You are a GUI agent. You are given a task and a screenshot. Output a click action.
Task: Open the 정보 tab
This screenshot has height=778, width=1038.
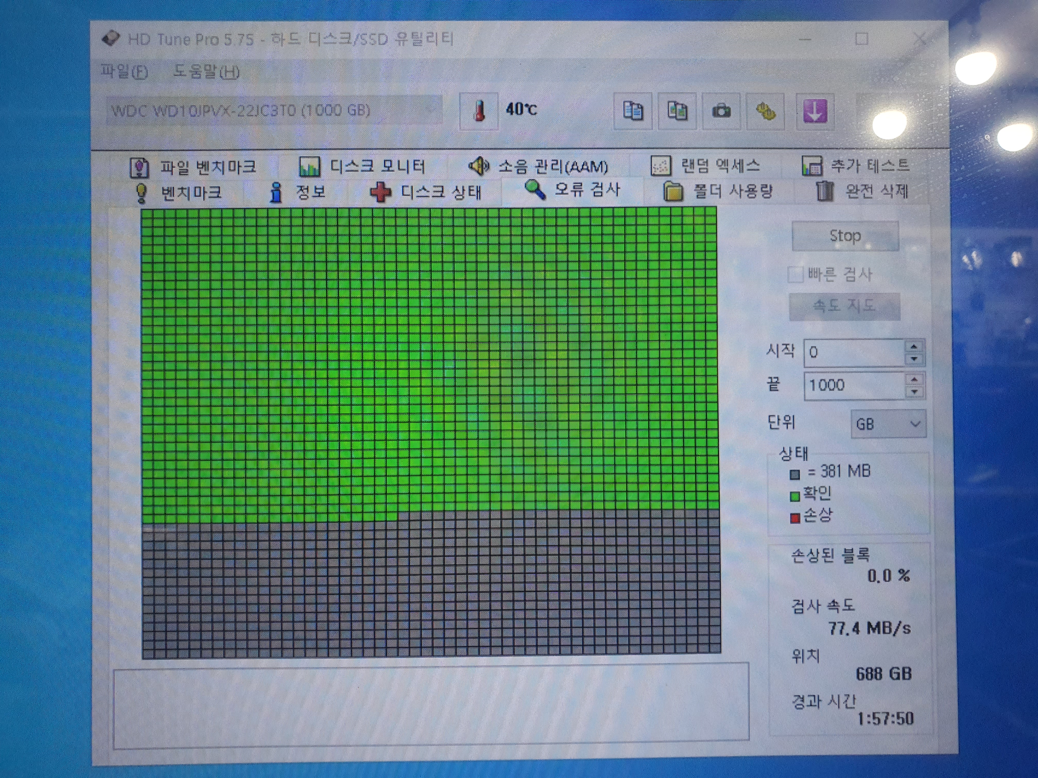click(x=297, y=192)
